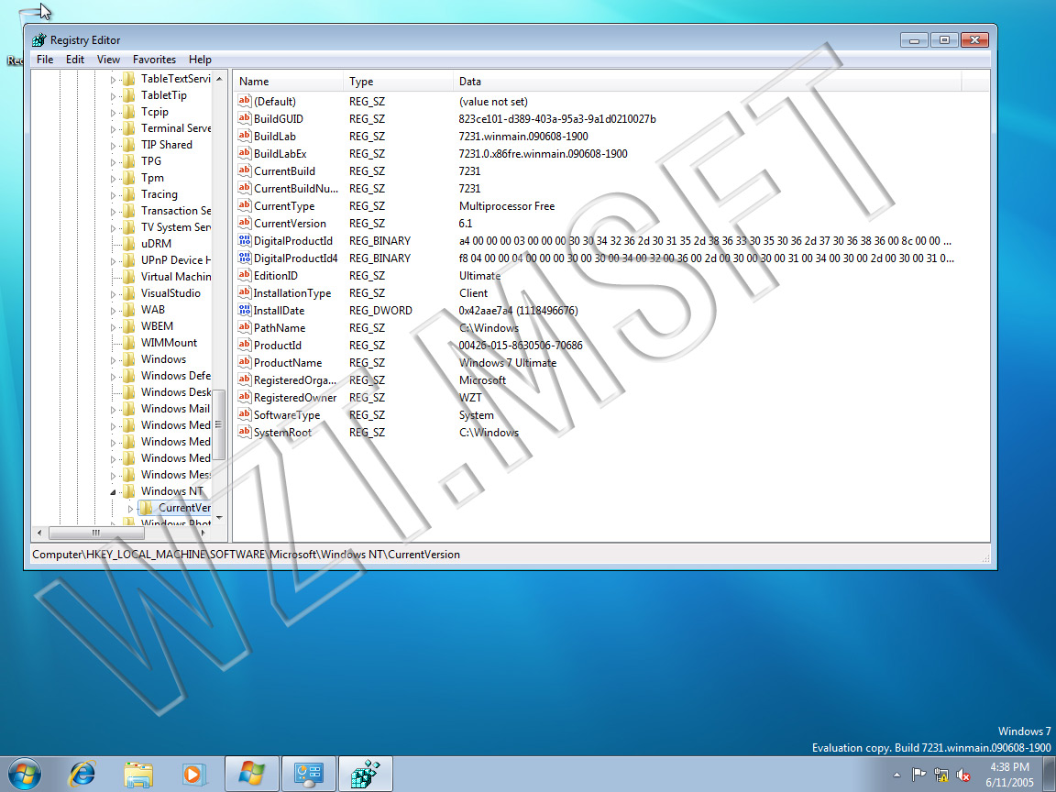
Task: Click the BuildLab string value icon
Action: click(244, 136)
